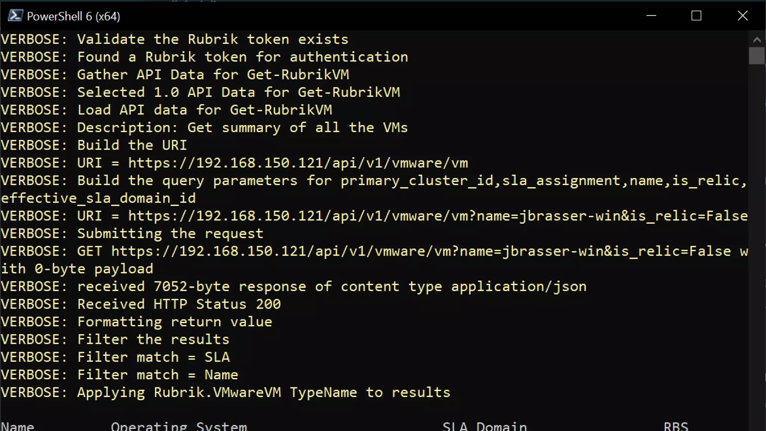The height and width of the screenshot is (431, 766).
Task: Click the Applying Rubrik.VMwareVM TypeName line
Action: click(226, 392)
